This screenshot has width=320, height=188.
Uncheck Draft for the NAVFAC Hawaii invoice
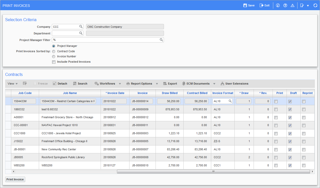pyautogui.click(x=290, y=125)
